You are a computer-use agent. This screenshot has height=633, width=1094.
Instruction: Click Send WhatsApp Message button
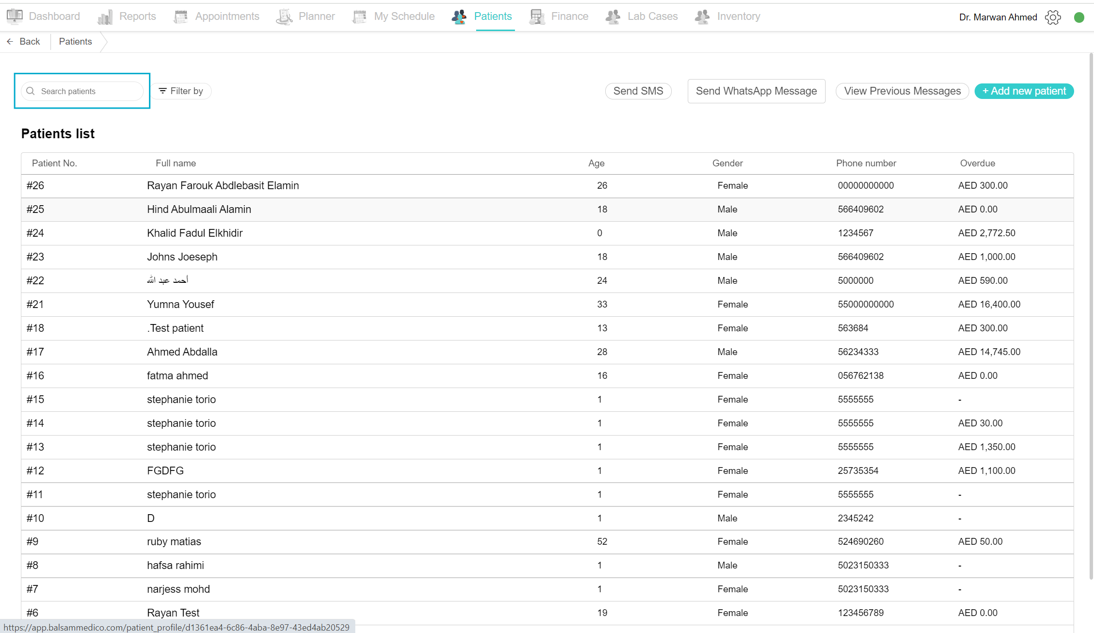(x=756, y=91)
